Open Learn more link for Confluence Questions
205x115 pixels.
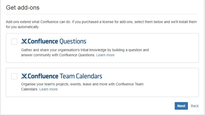pyautogui.click(x=105, y=55)
